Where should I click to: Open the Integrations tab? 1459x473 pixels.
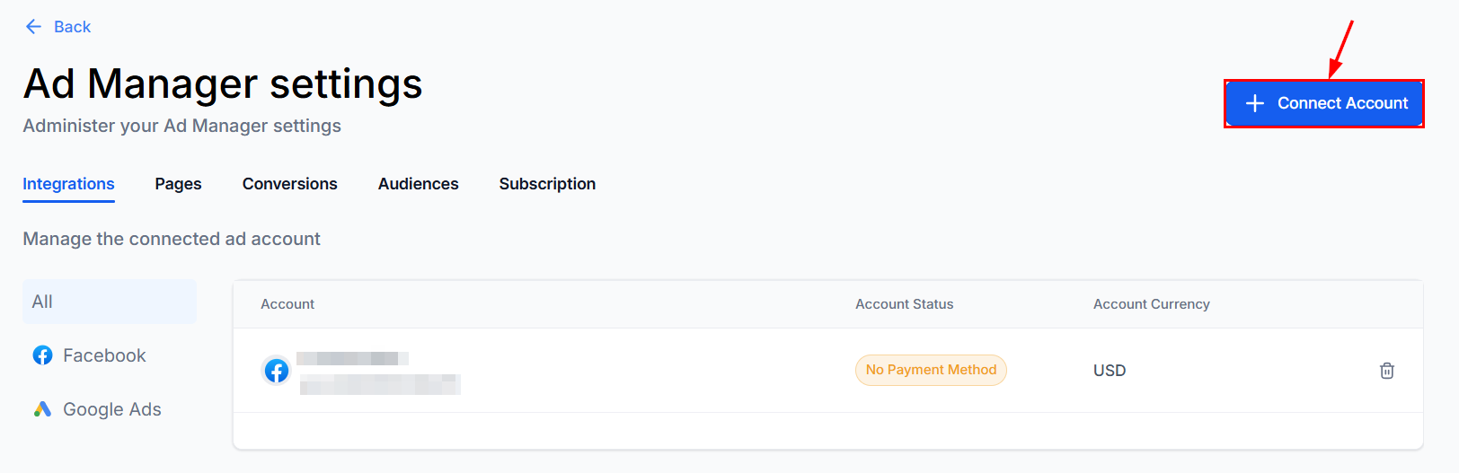pos(68,184)
